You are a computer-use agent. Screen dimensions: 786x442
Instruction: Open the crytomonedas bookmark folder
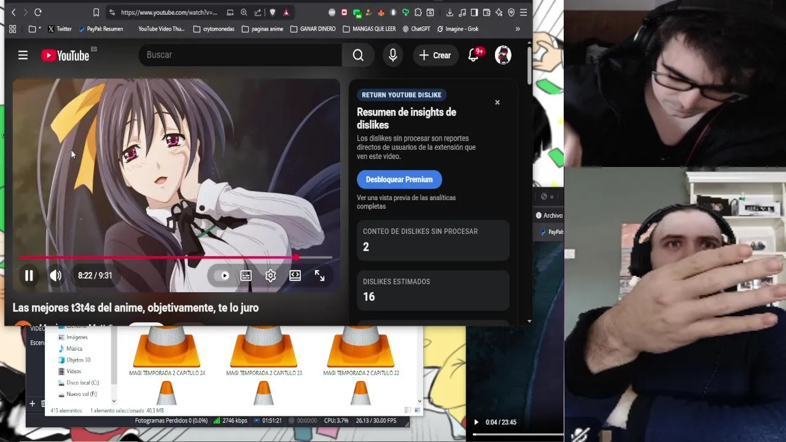214,29
